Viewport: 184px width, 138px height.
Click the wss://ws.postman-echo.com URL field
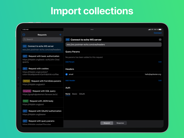click(113, 44)
